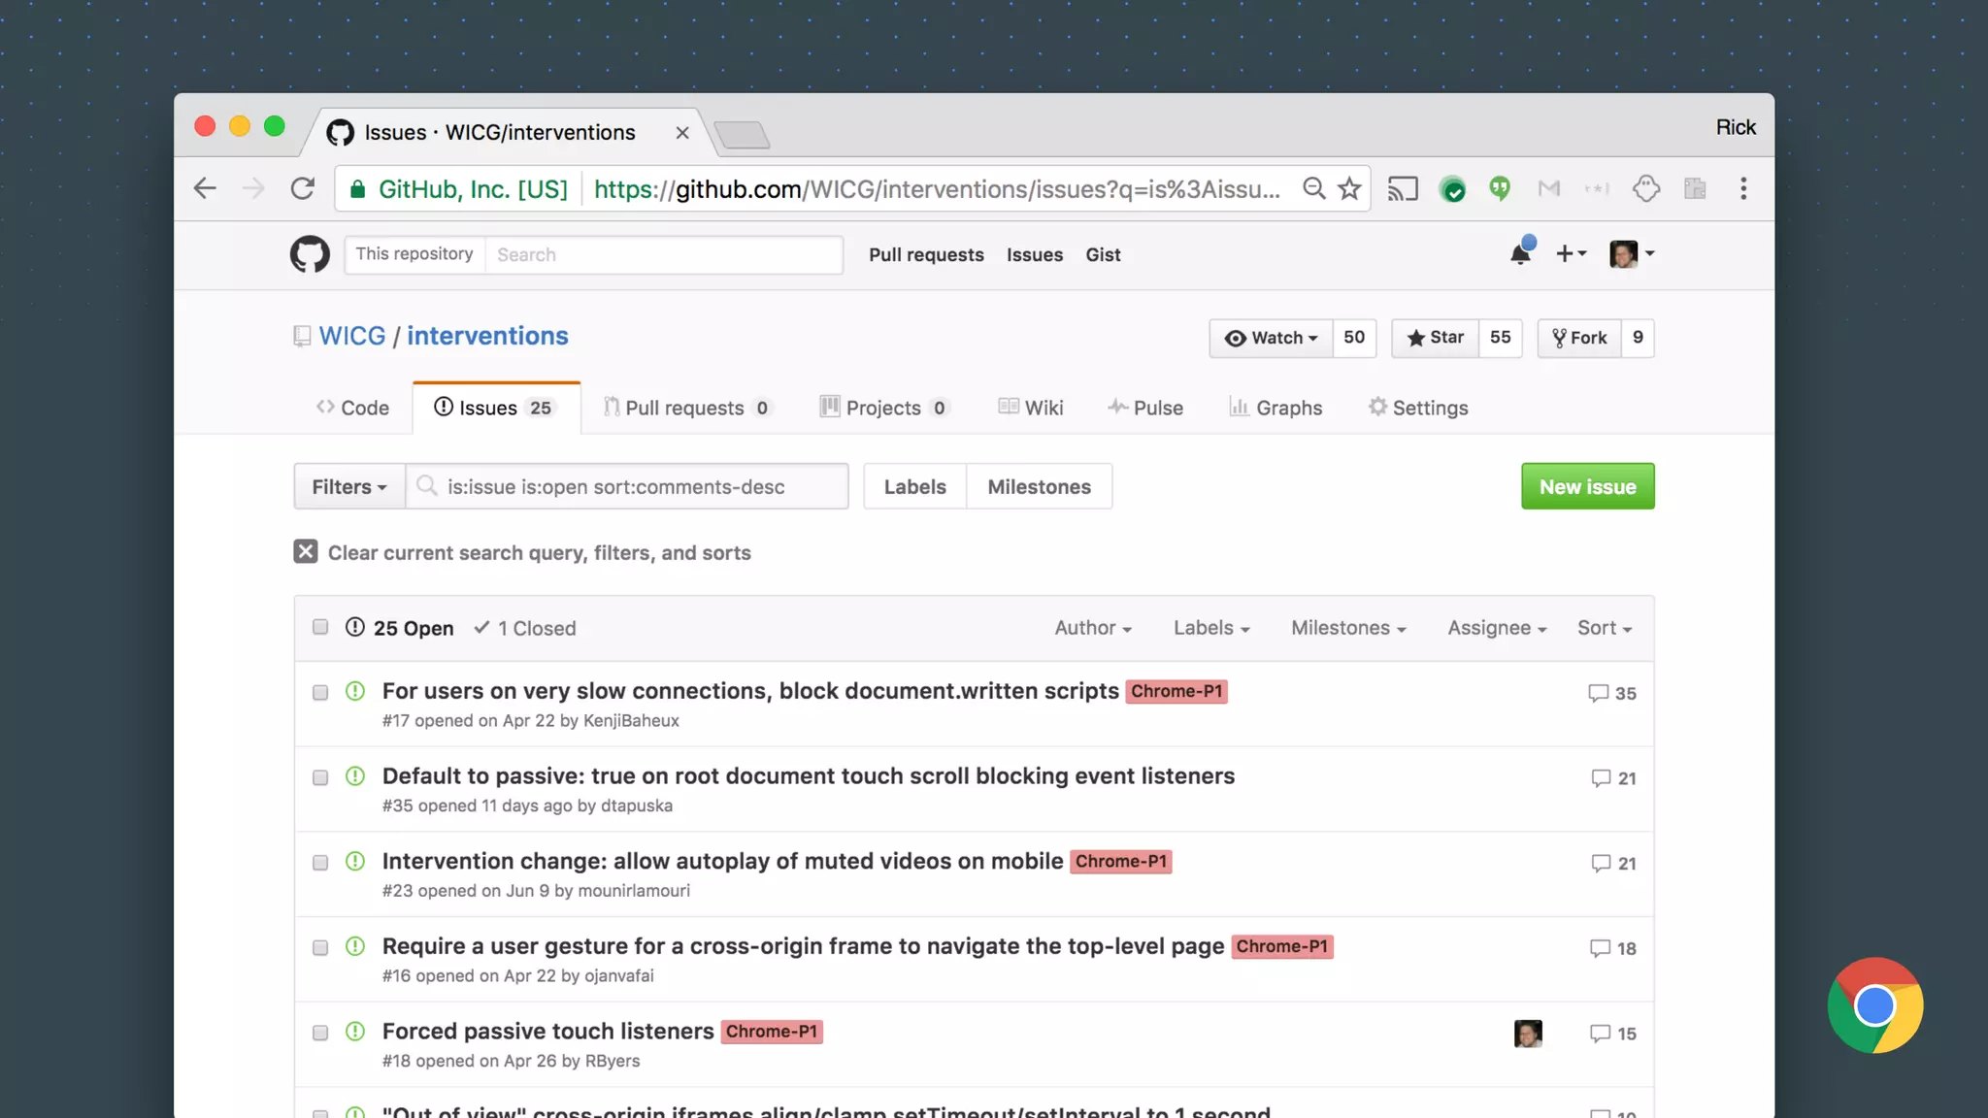Click the GitHub Octocat logo

click(x=310, y=254)
